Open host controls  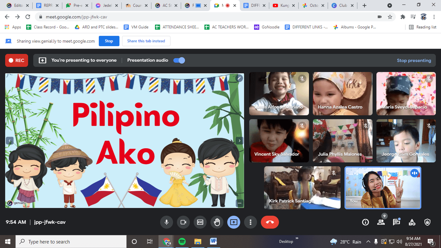click(x=427, y=222)
